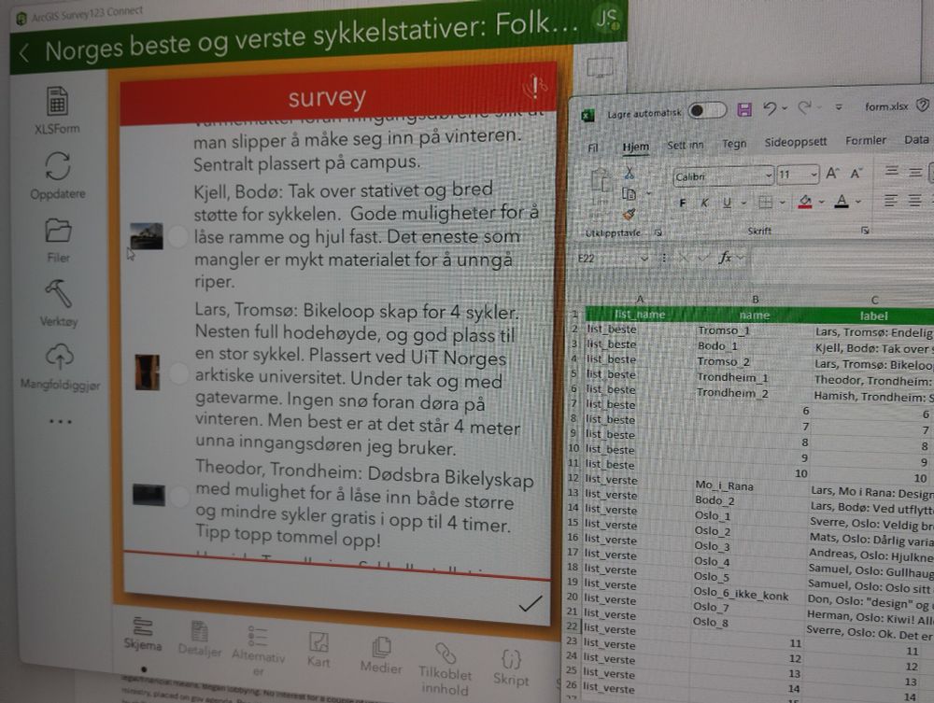Click the Kjell, Bodø bike rack thumbnail
The image size is (934, 703).
(146, 236)
